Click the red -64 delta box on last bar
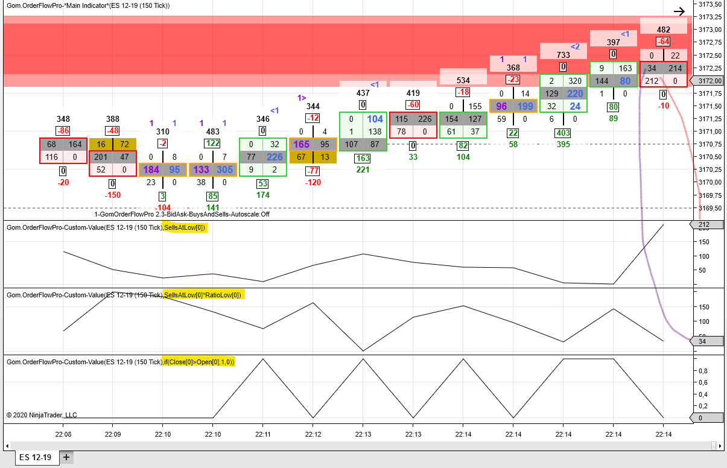This screenshot has width=727, height=468. point(663,41)
